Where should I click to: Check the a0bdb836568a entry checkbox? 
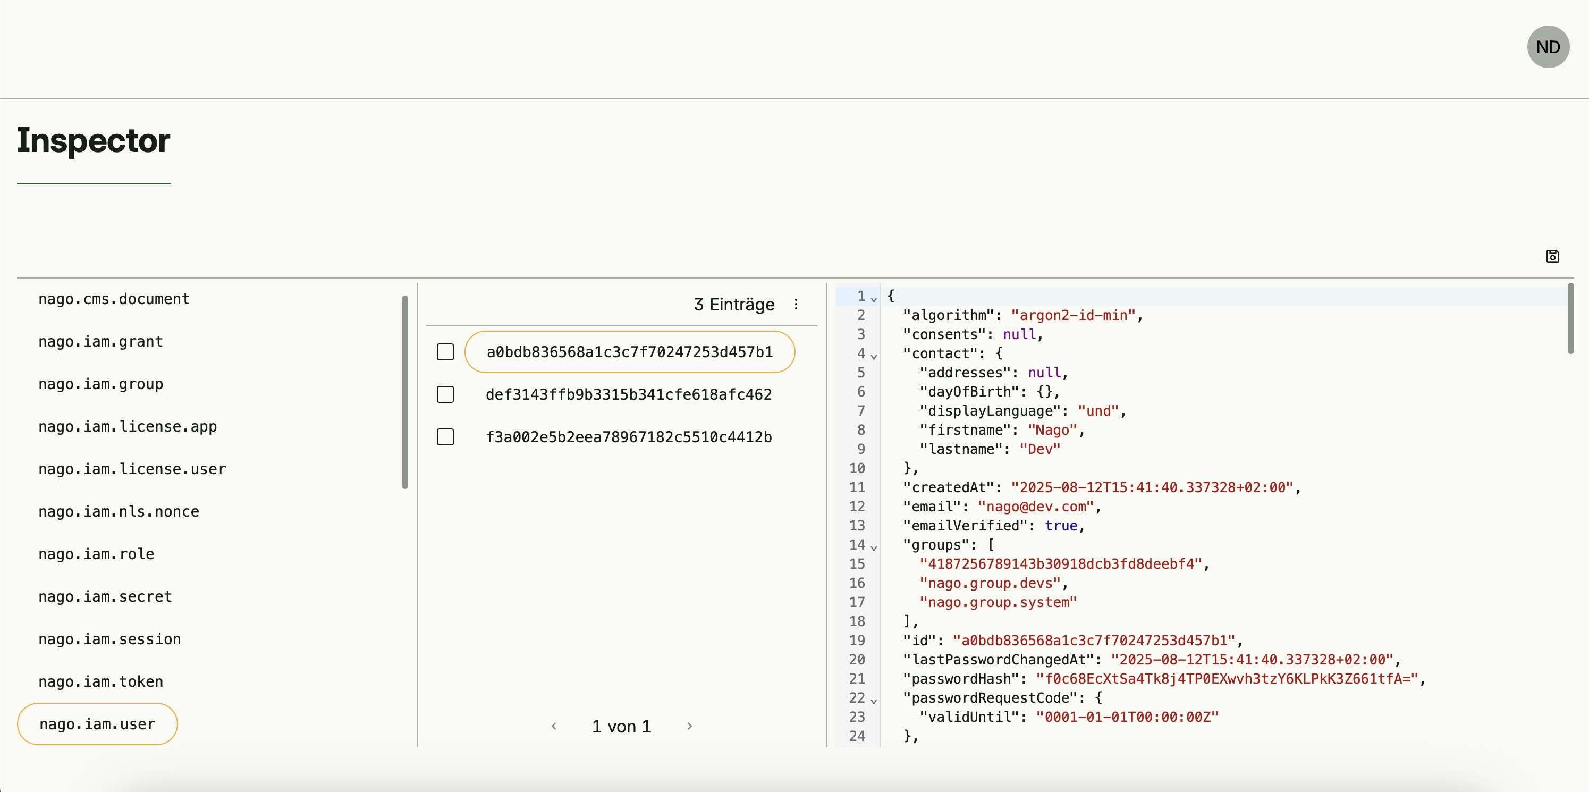(445, 351)
